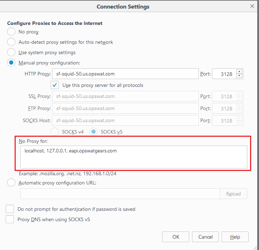Screen dimensions: 259x250
Task: Select SOCKS v5 radio button
Action: 93,132
